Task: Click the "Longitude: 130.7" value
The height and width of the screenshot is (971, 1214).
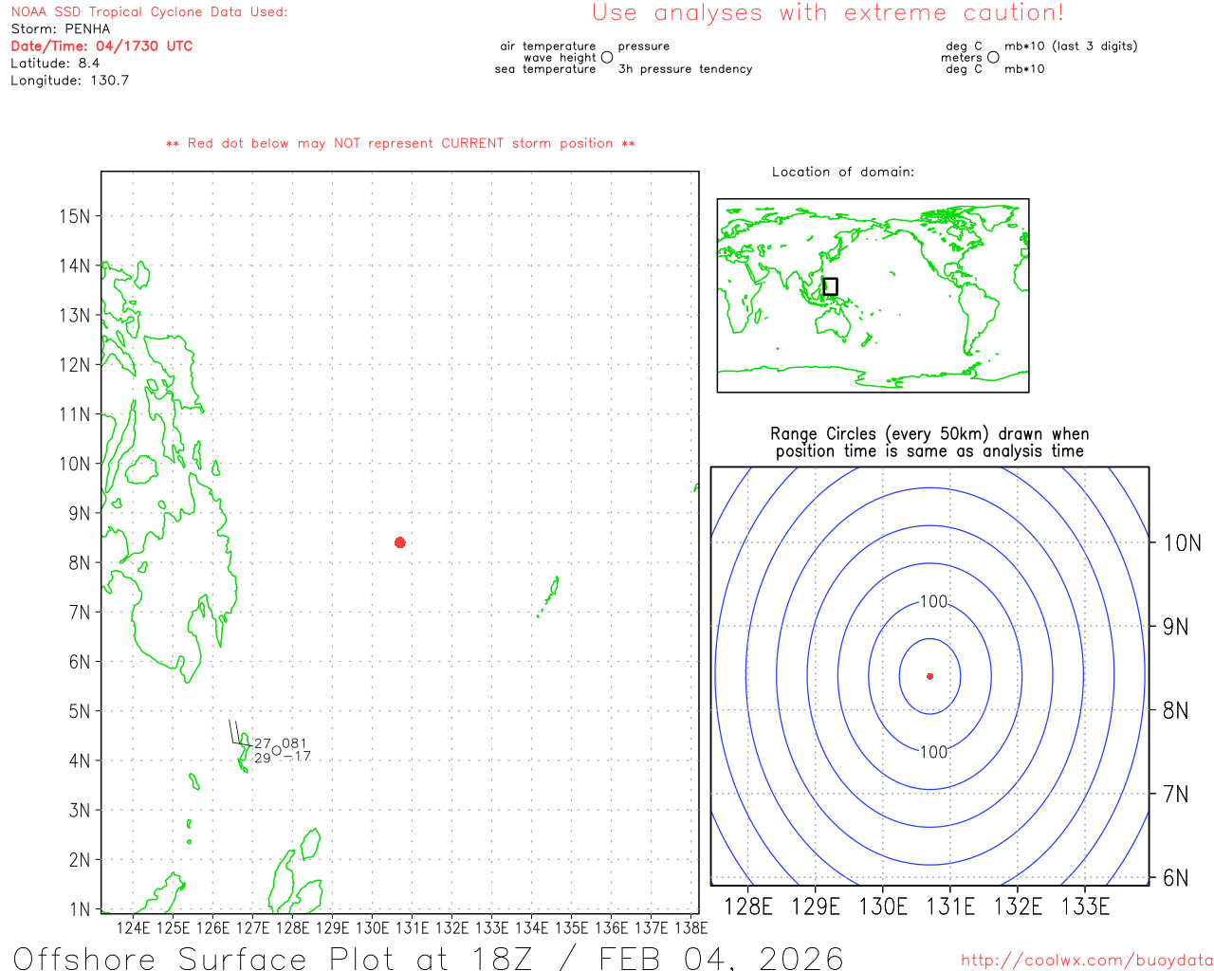Action: 70,81
